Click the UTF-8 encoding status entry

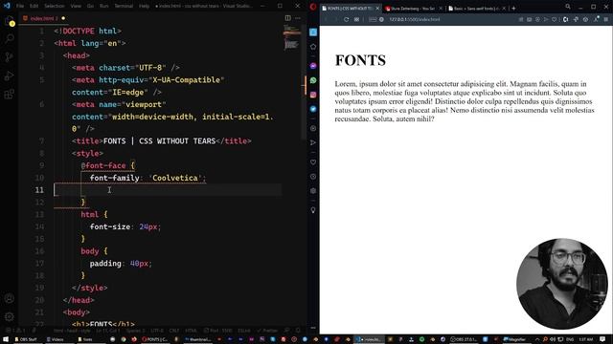click(x=157, y=331)
